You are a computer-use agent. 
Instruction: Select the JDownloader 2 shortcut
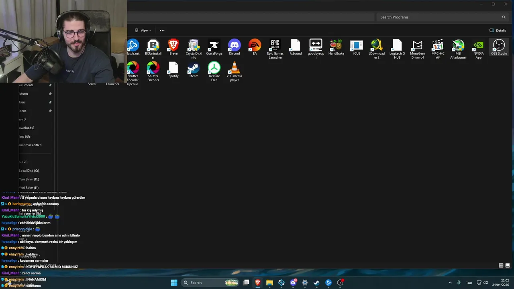tap(377, 49)
